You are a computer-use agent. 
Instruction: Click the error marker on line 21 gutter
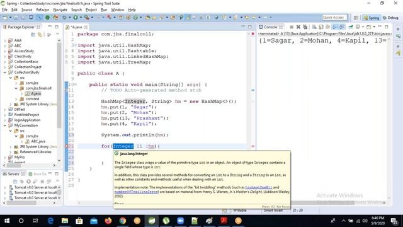coord(66,146)
